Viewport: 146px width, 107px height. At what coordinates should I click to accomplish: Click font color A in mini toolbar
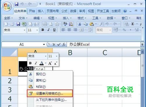click(x=42, y=63)
